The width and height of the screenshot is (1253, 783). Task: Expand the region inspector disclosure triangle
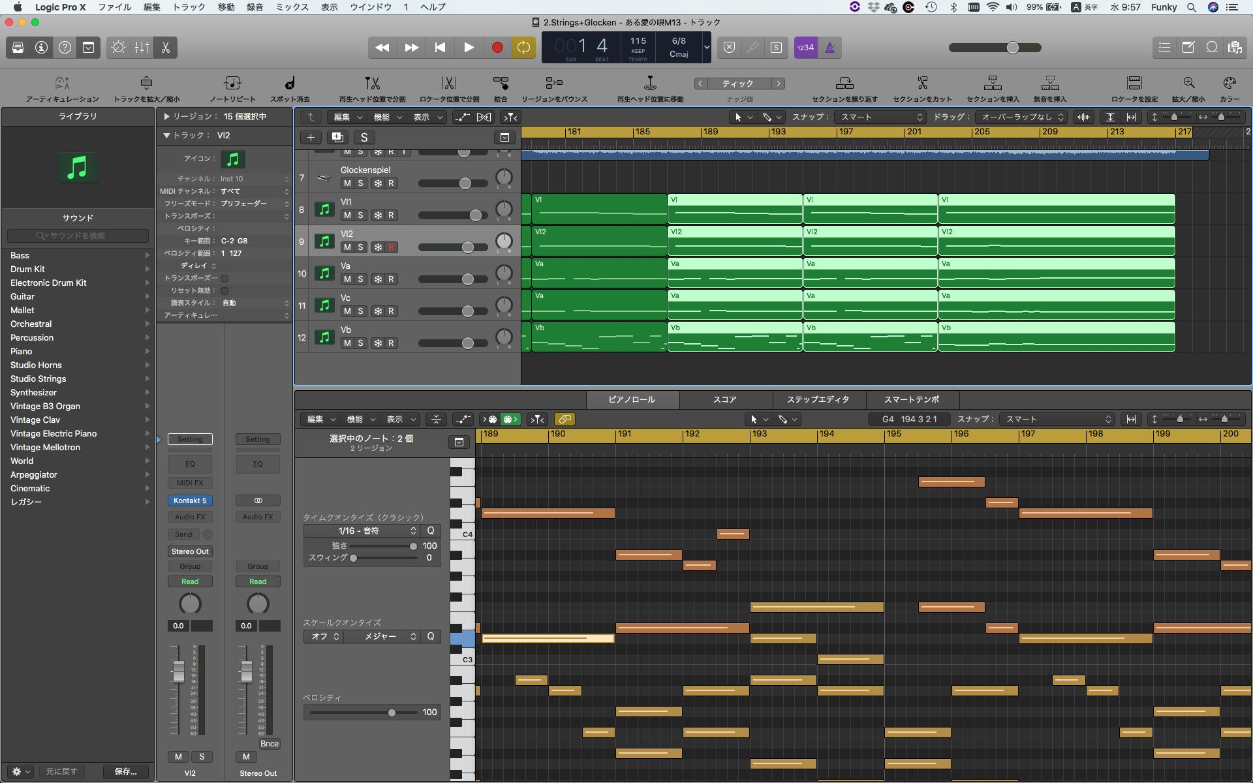(x=167, y=116)
